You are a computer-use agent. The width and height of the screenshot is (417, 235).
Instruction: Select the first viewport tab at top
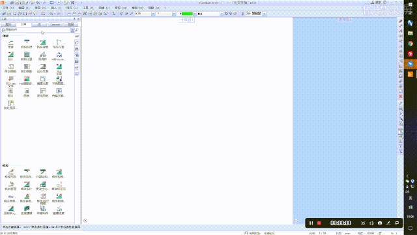(x=187, y=20)
